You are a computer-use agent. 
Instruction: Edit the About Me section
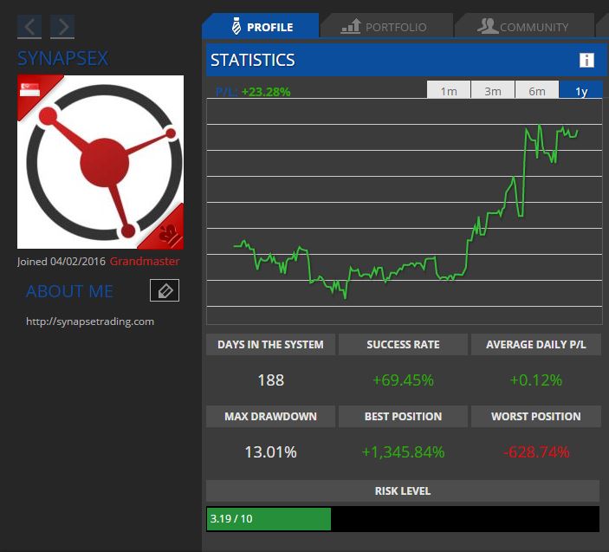[x=165, y=290]
